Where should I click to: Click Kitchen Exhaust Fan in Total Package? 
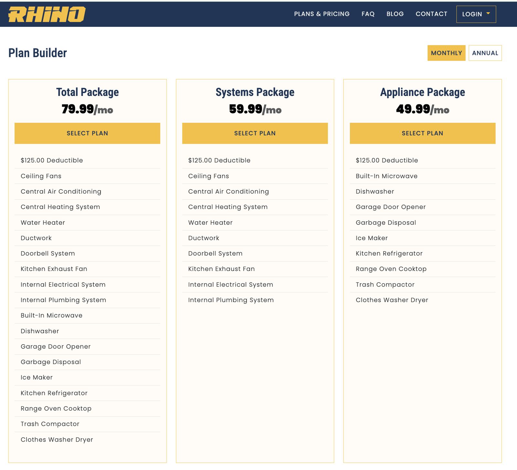coord(87,269)
